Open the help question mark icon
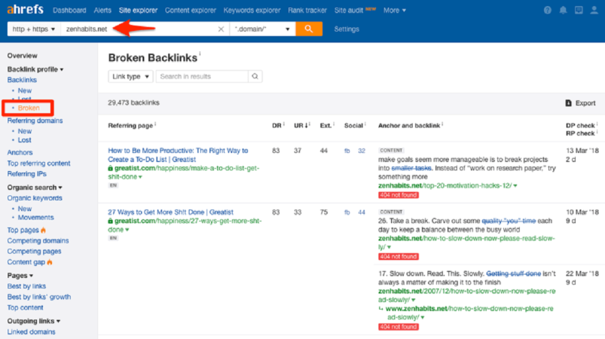Viewport: 605px width, 339px height. click(547, 11)
